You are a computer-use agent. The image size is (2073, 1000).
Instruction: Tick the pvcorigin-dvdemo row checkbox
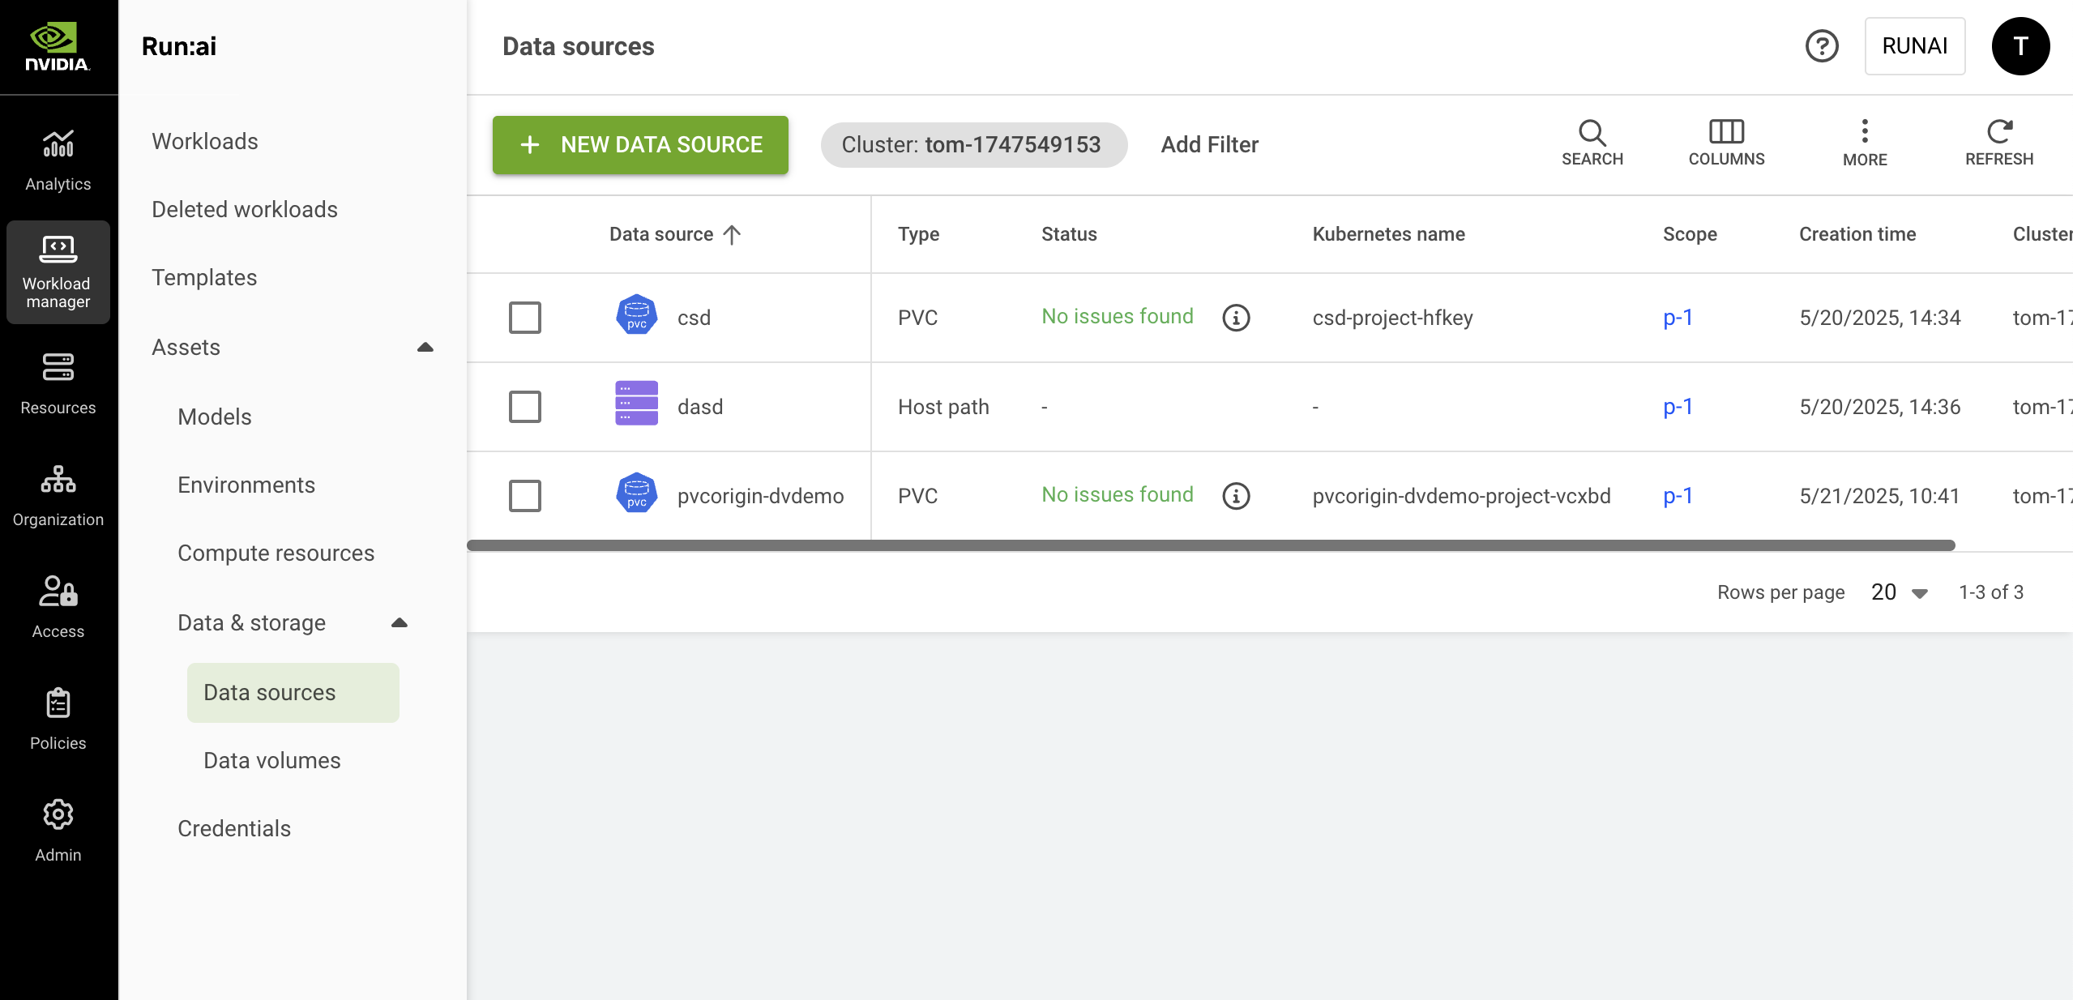525,496
